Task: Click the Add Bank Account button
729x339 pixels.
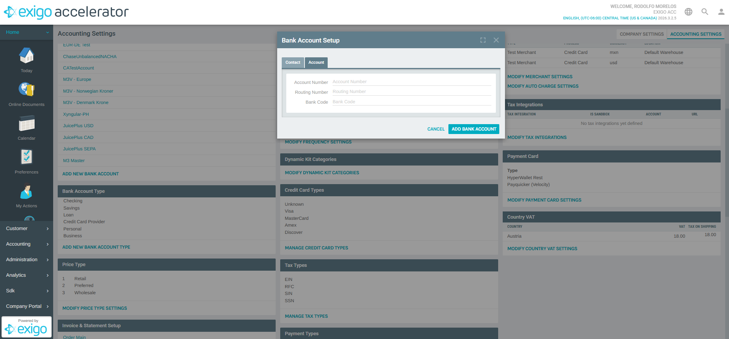Action: click(474, 129)
